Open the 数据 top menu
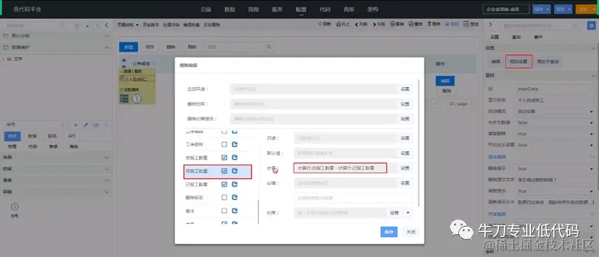Image resolution: width=599 pixels, height=257 pixels. 229,10
